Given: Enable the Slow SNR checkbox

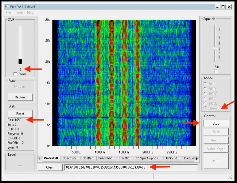Looking at the screenshot, I should coord(15,74).
